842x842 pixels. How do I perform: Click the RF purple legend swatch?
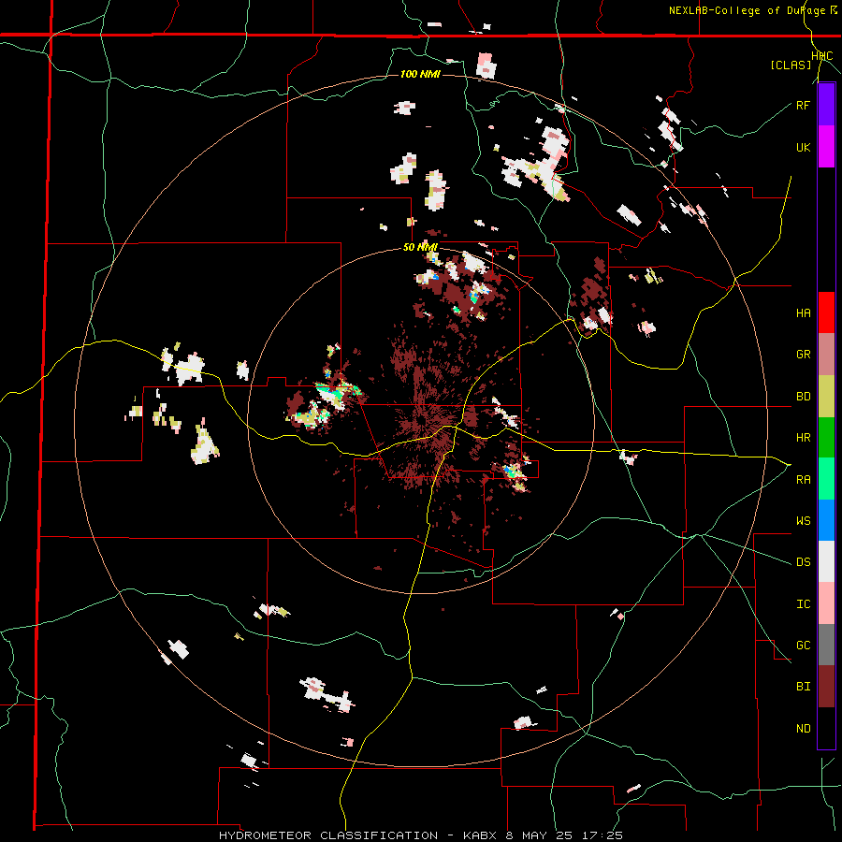[x=826, y=105]
